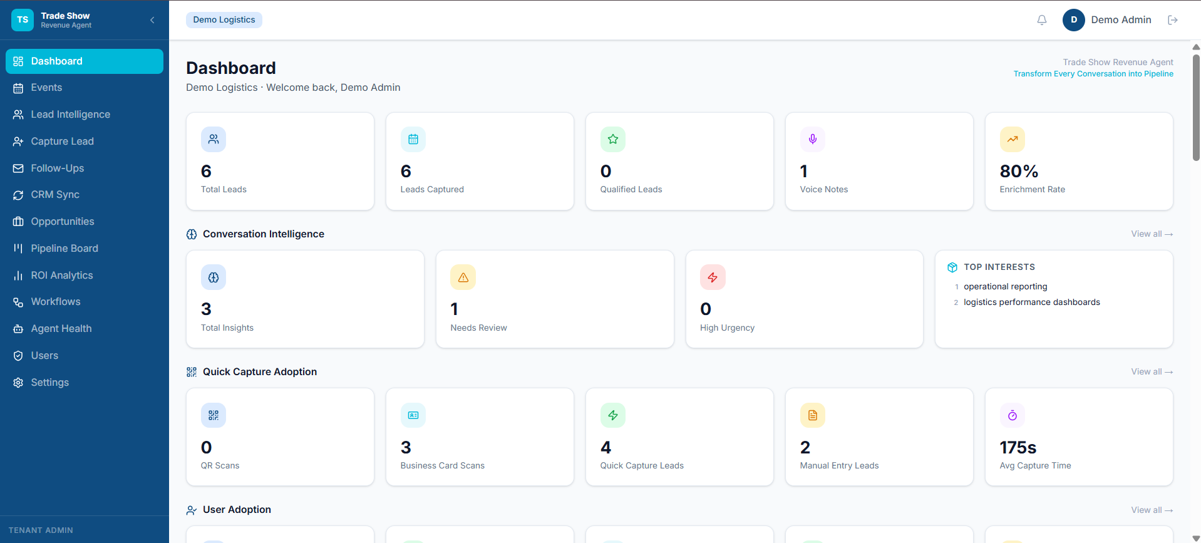Click the logout icon beside Demo Admin
The image size is (1201, 543).
1173,20
